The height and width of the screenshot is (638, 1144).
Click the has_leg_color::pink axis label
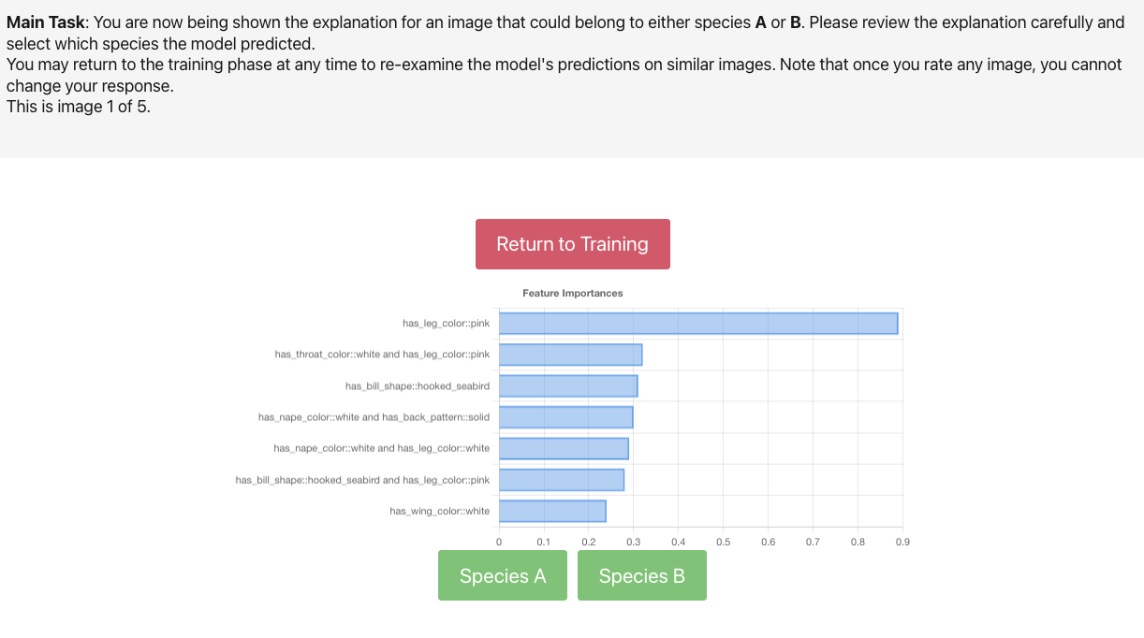point(446,324)
